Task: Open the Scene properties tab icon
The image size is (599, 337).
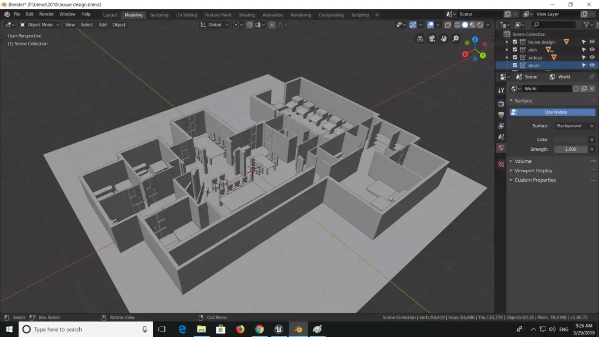Action: (501, 137)
